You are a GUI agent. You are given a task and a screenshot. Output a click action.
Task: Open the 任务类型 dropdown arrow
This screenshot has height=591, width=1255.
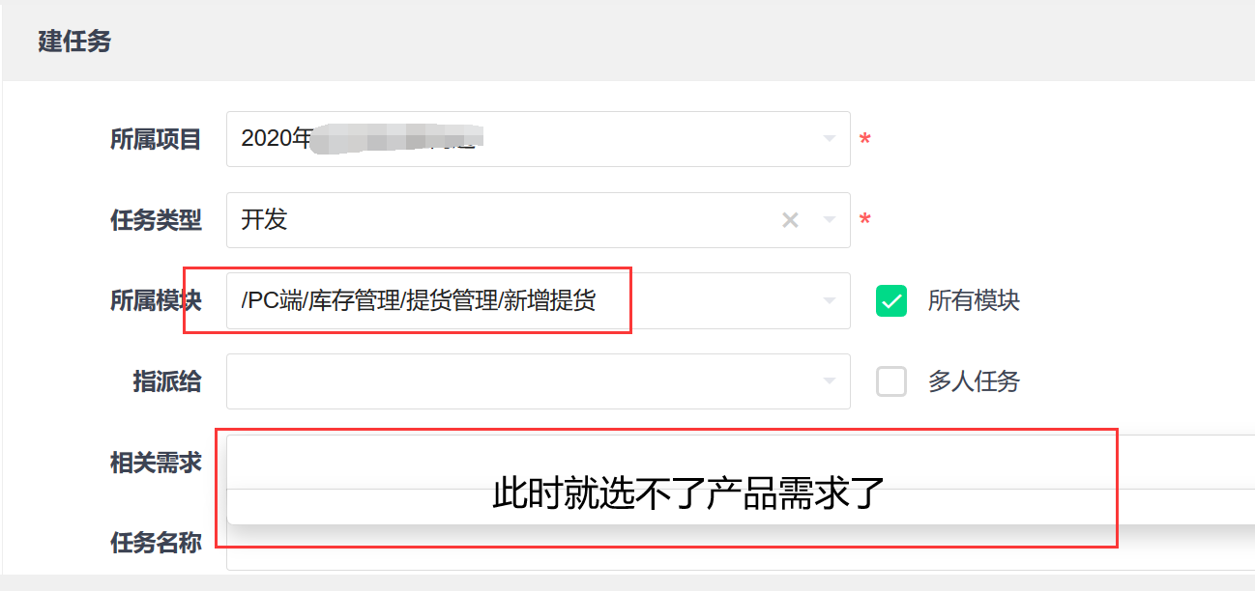[829, 220]
